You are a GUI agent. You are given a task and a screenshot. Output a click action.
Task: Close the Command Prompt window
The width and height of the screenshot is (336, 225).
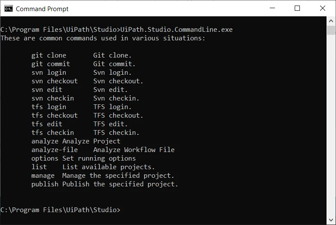tap(323, 8)
